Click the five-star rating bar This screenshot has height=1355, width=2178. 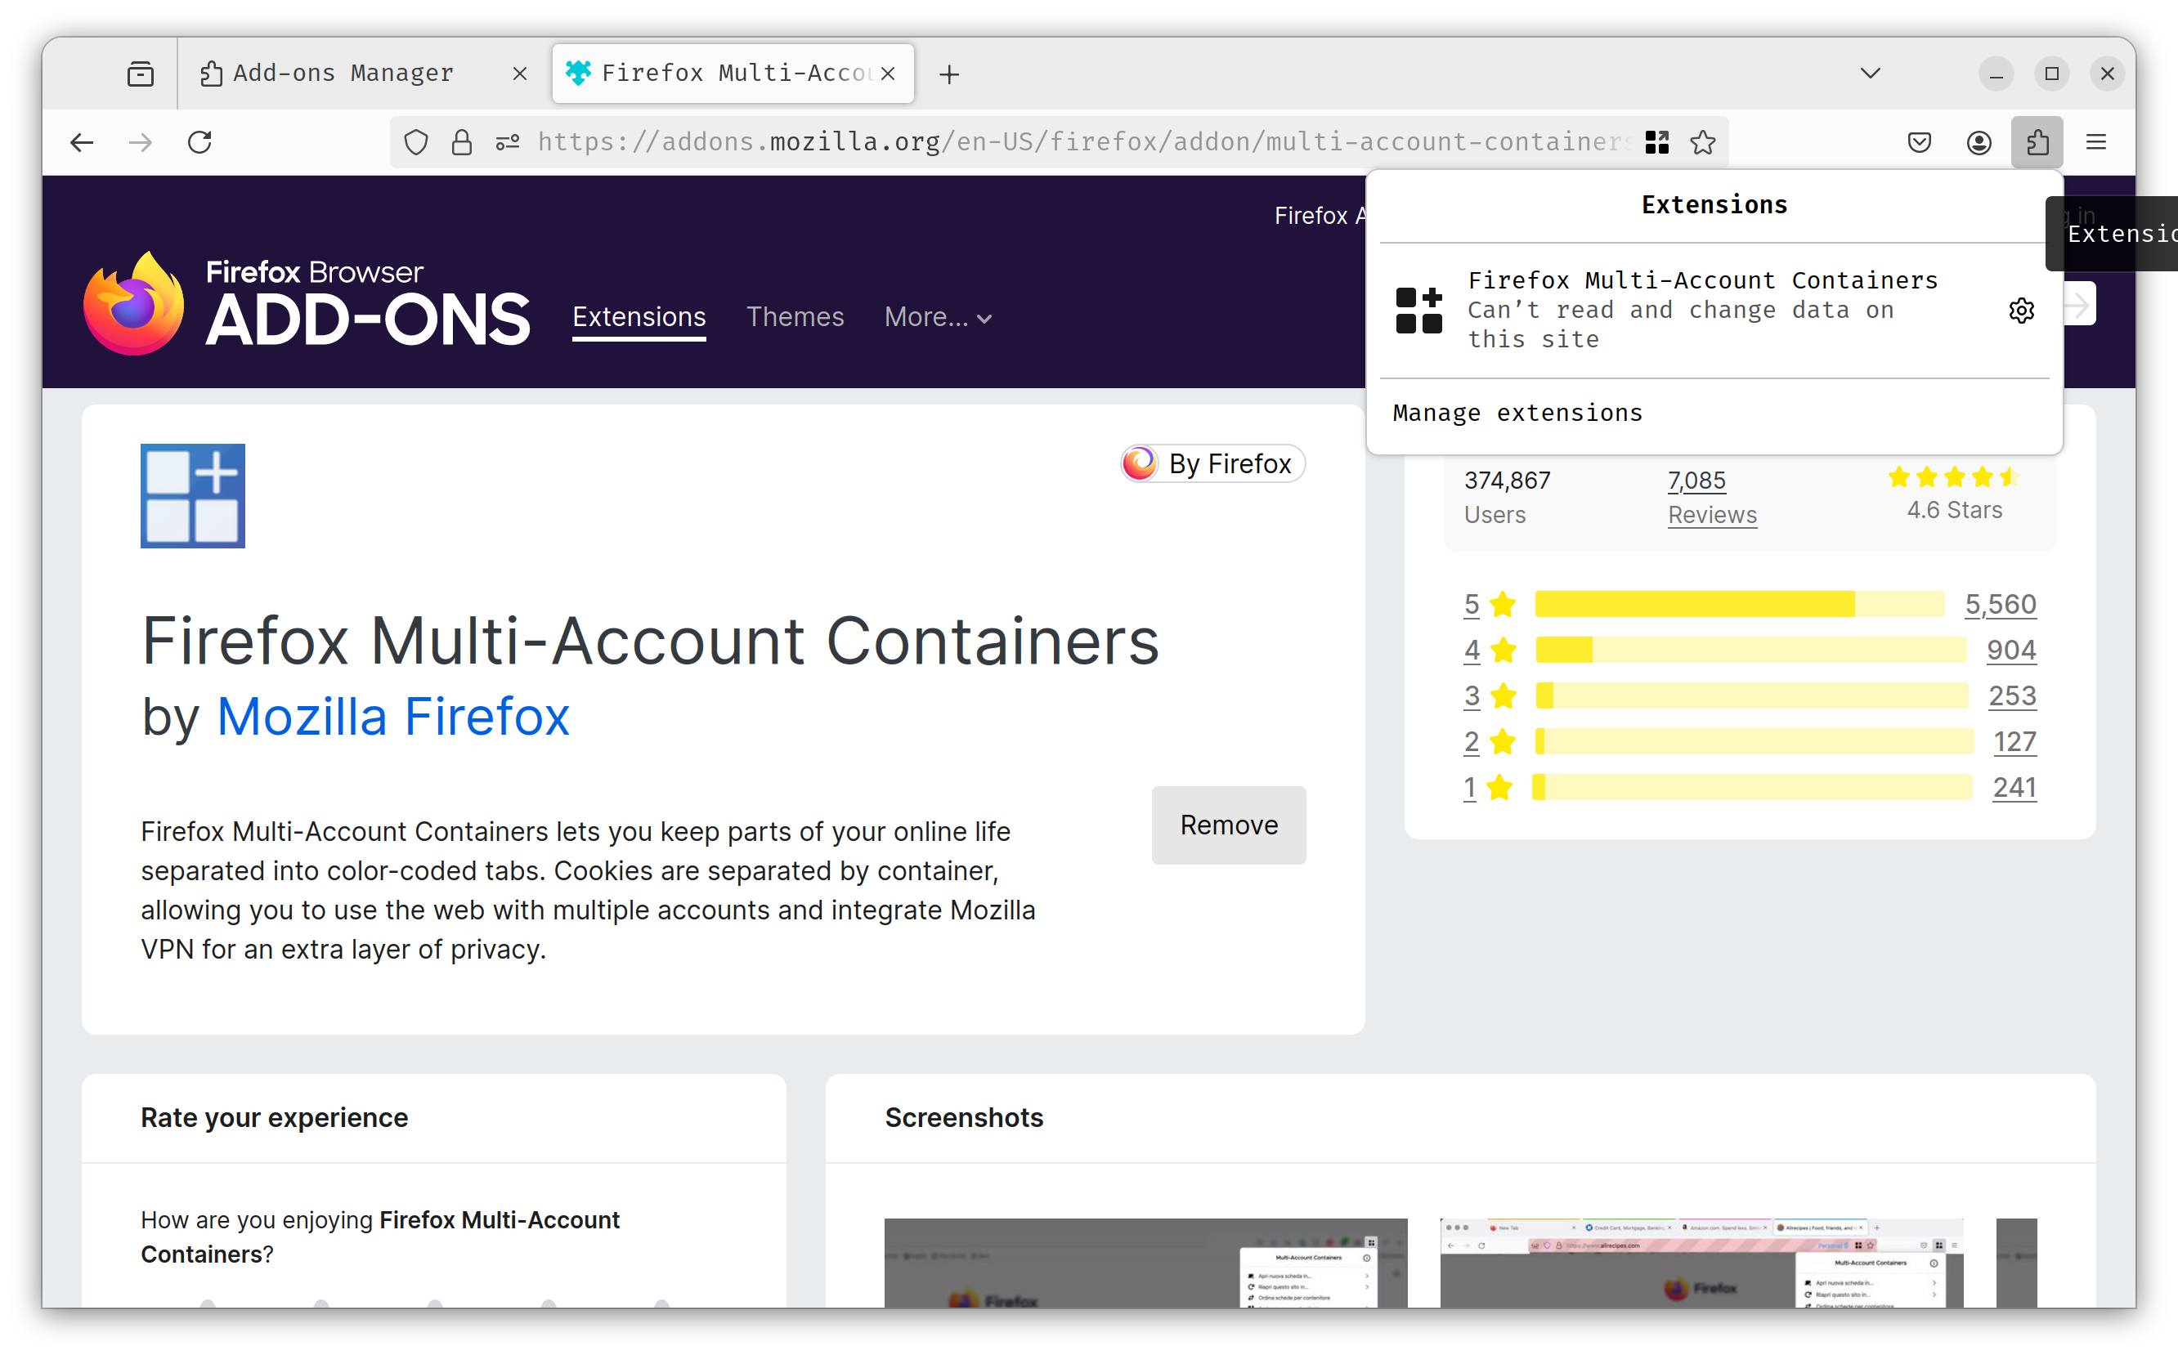(x=1740, y=604)
